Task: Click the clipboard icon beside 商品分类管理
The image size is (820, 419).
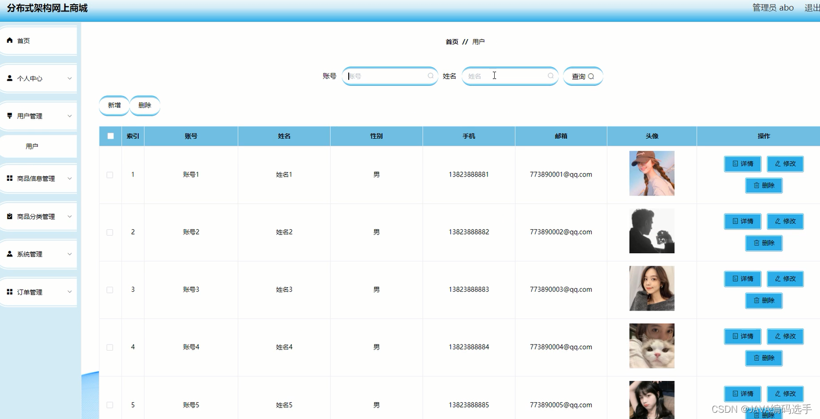Action: pyautogui.click(x=9, y=216)
